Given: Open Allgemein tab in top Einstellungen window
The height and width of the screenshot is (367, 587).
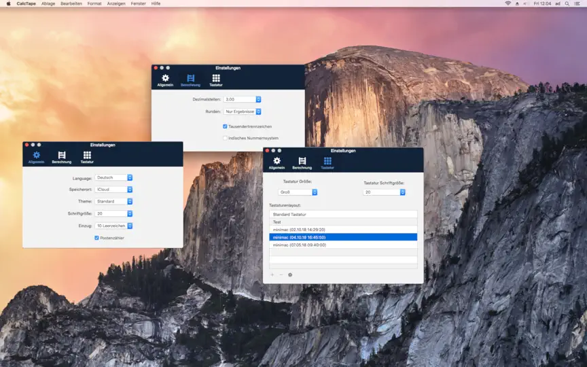Looking at the screenshot, I should [165, 80].
